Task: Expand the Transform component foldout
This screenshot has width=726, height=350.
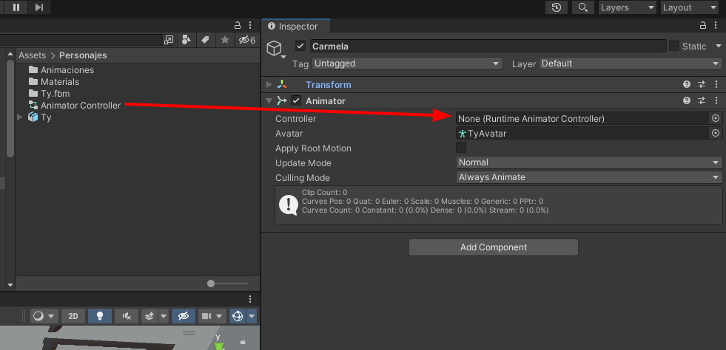Action: pyautogui.click(x=269, y=85)
